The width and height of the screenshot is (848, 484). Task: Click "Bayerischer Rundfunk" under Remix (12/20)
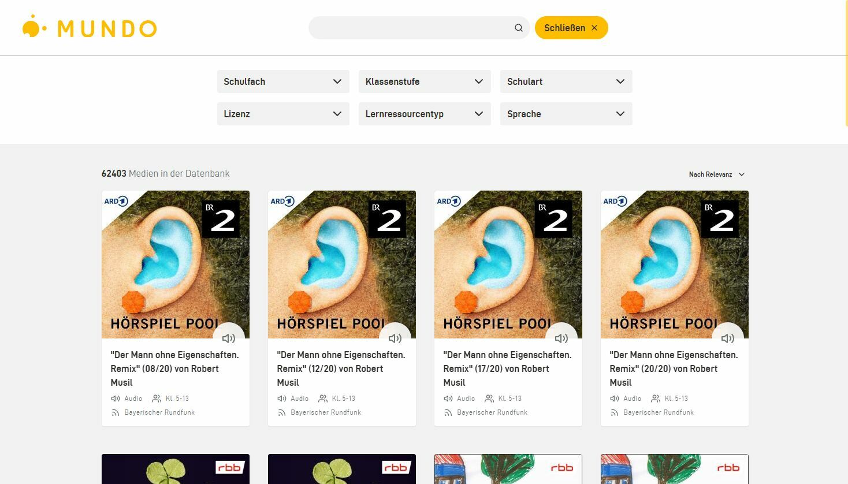[326, 412]
